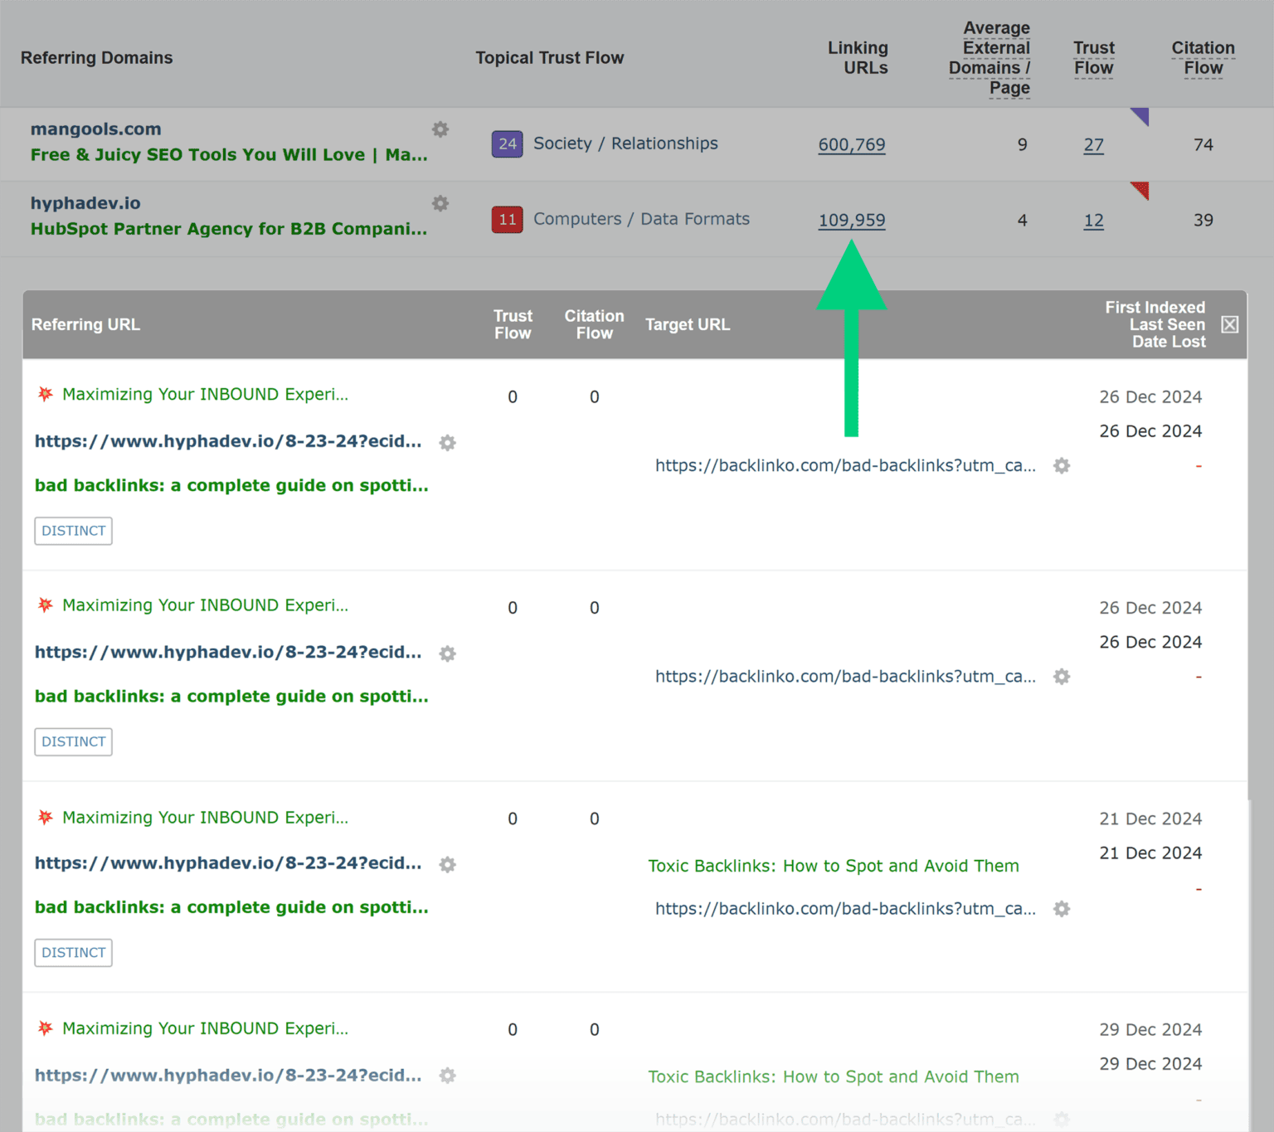
Task: Click the 12 Trust Flow link for hyphadev.io
Action: tap(1093, 220)
